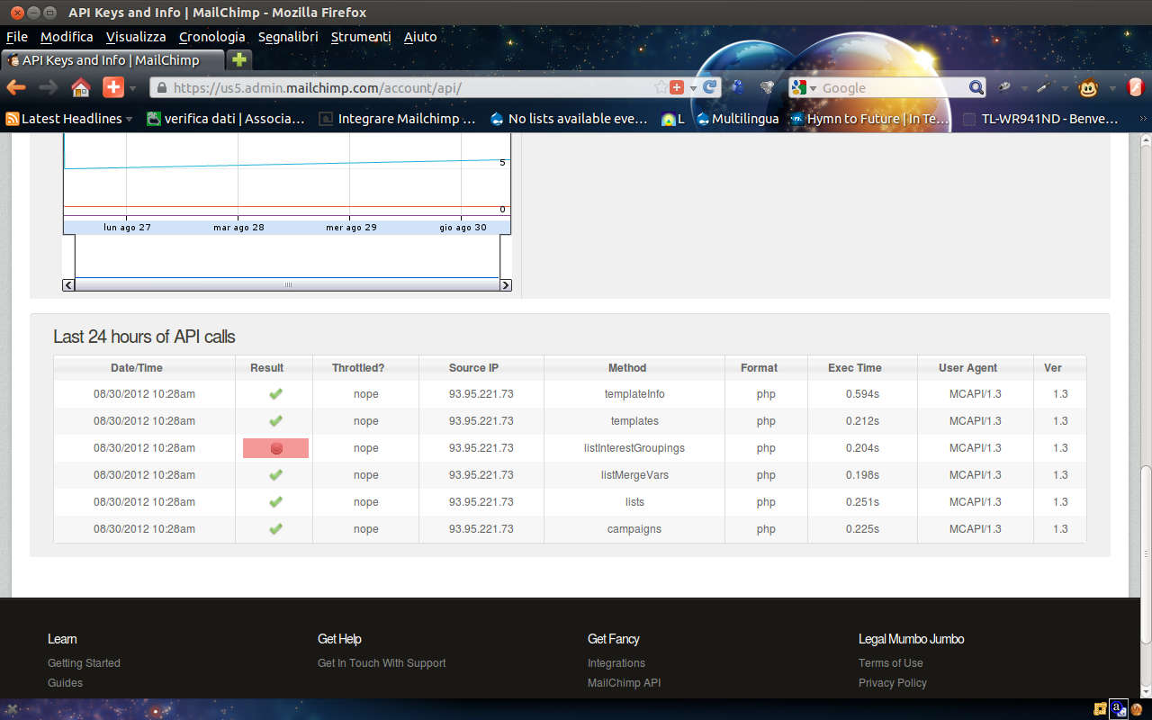Viewport: 1152px width, 720px height.
Task: Open the Strumenti menu
Action: click(360, 37)
